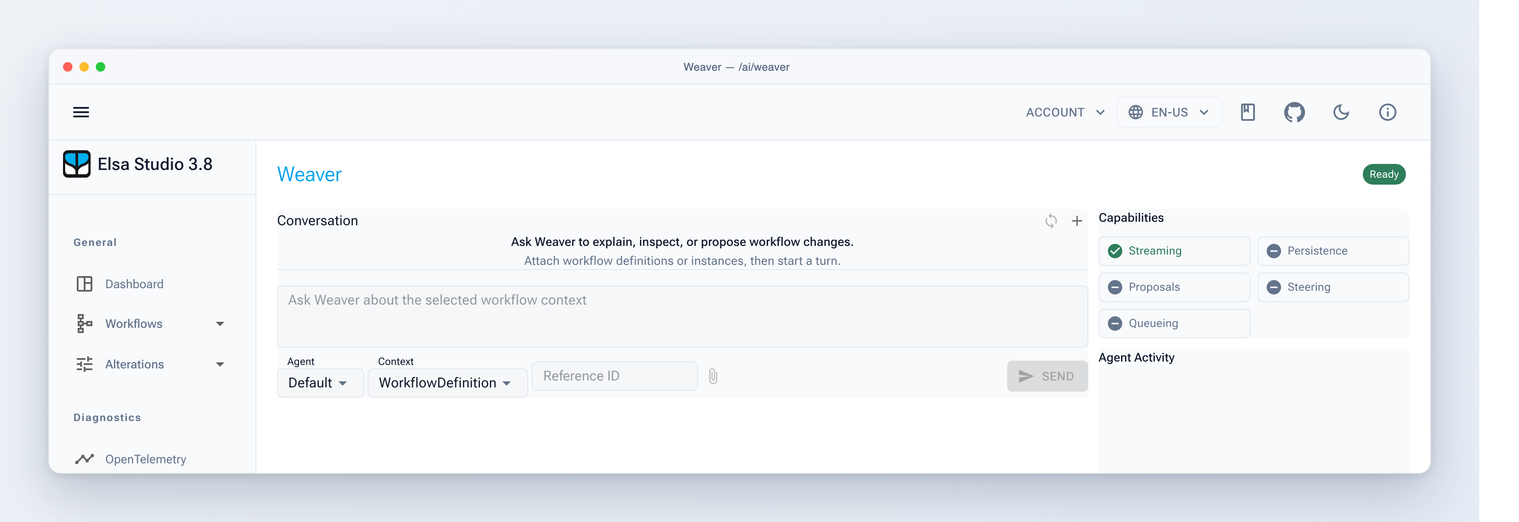The height and width of the screenshot is (522, 1519).
Task: Click the Elsa Studio 3.8 title
Action: [x=154, y=164]
